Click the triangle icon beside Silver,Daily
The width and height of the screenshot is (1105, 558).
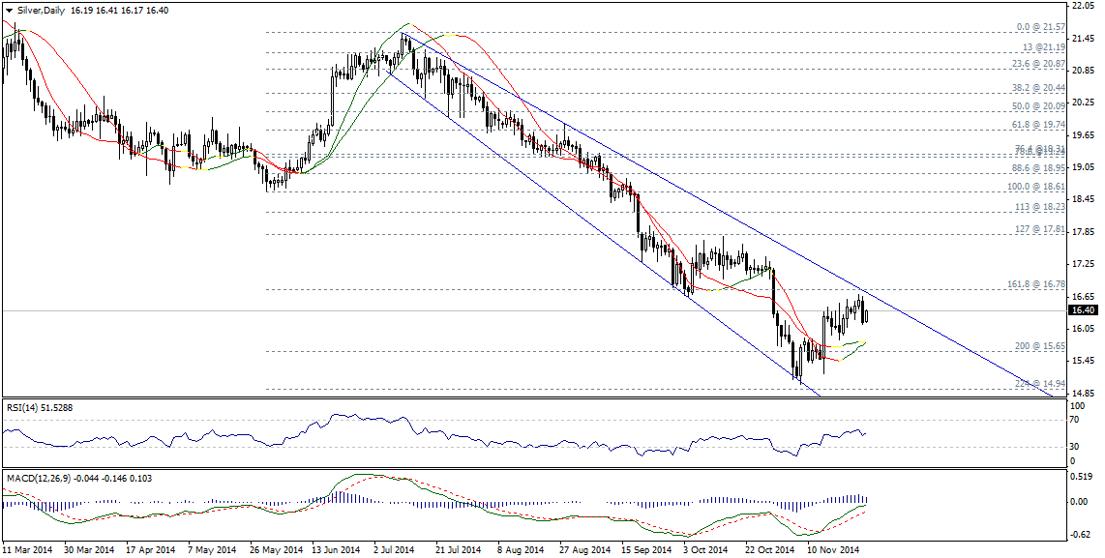pyautogui.click(x=9, y=10)
